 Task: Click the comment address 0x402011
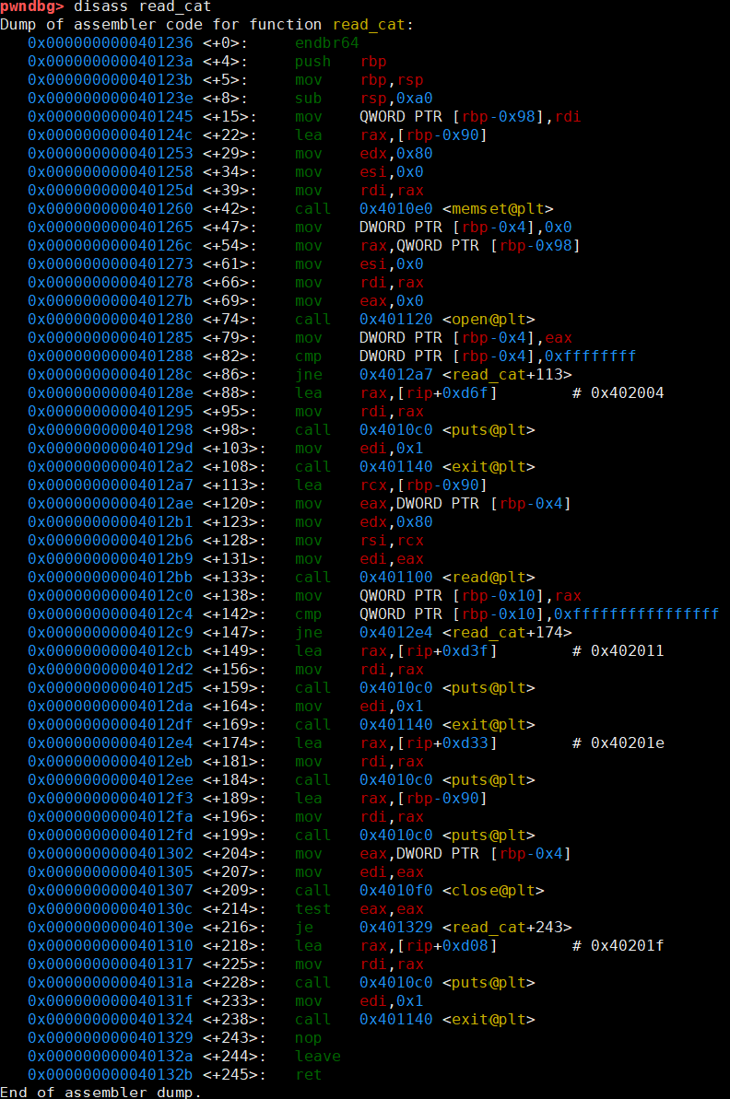click(627, 651)
